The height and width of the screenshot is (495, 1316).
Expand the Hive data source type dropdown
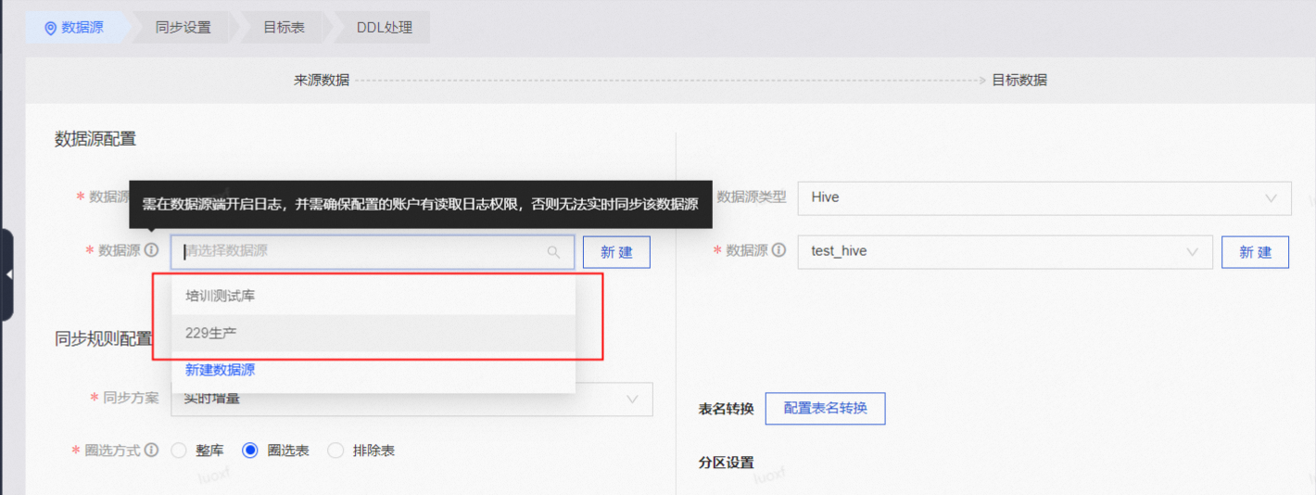[x=1044, y=197]
